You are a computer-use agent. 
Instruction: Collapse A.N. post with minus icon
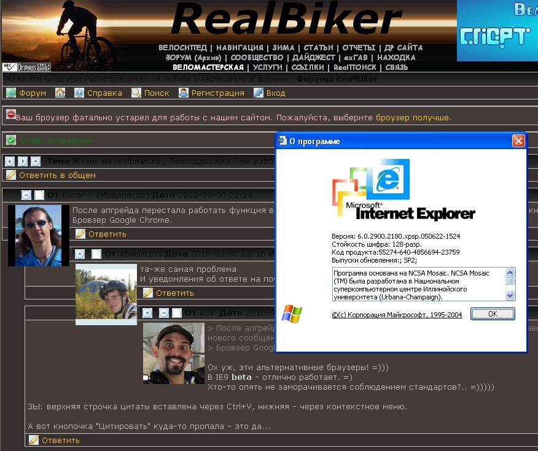(163, 313)
